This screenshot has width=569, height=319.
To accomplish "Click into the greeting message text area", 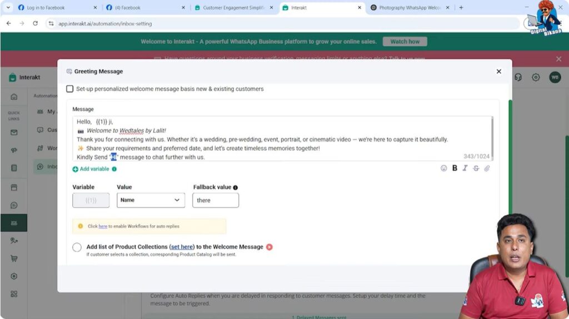I will tap(282, 139).
